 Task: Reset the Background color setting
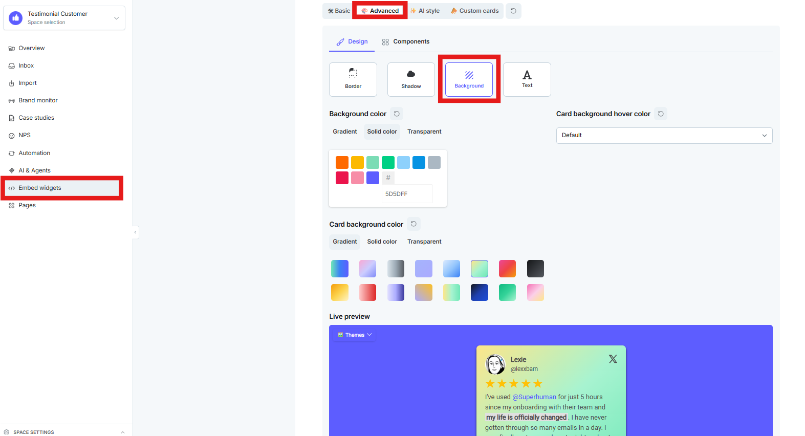tap(397, 114)
